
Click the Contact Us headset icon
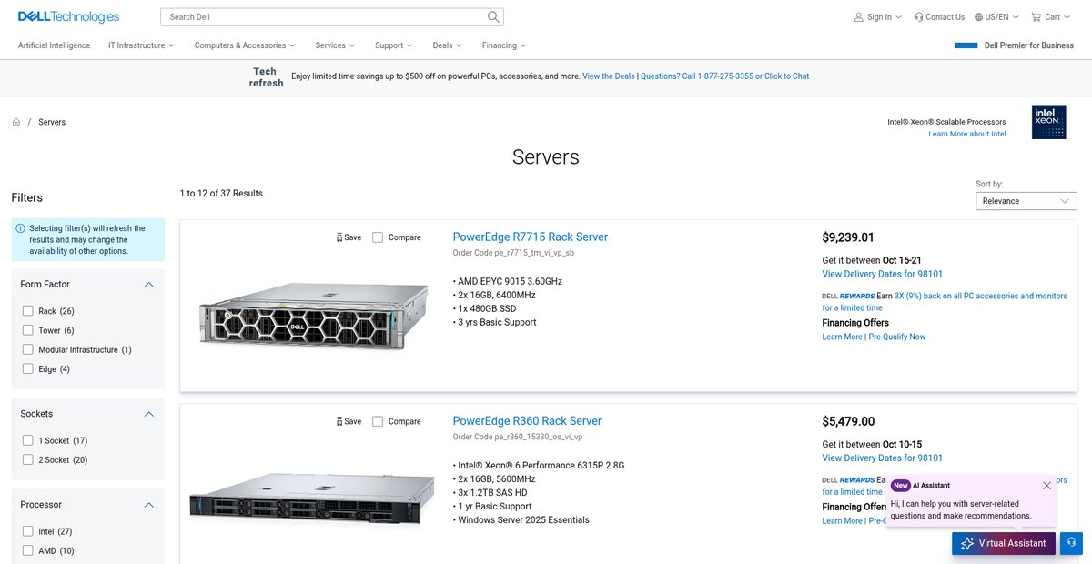coord(919,16)
